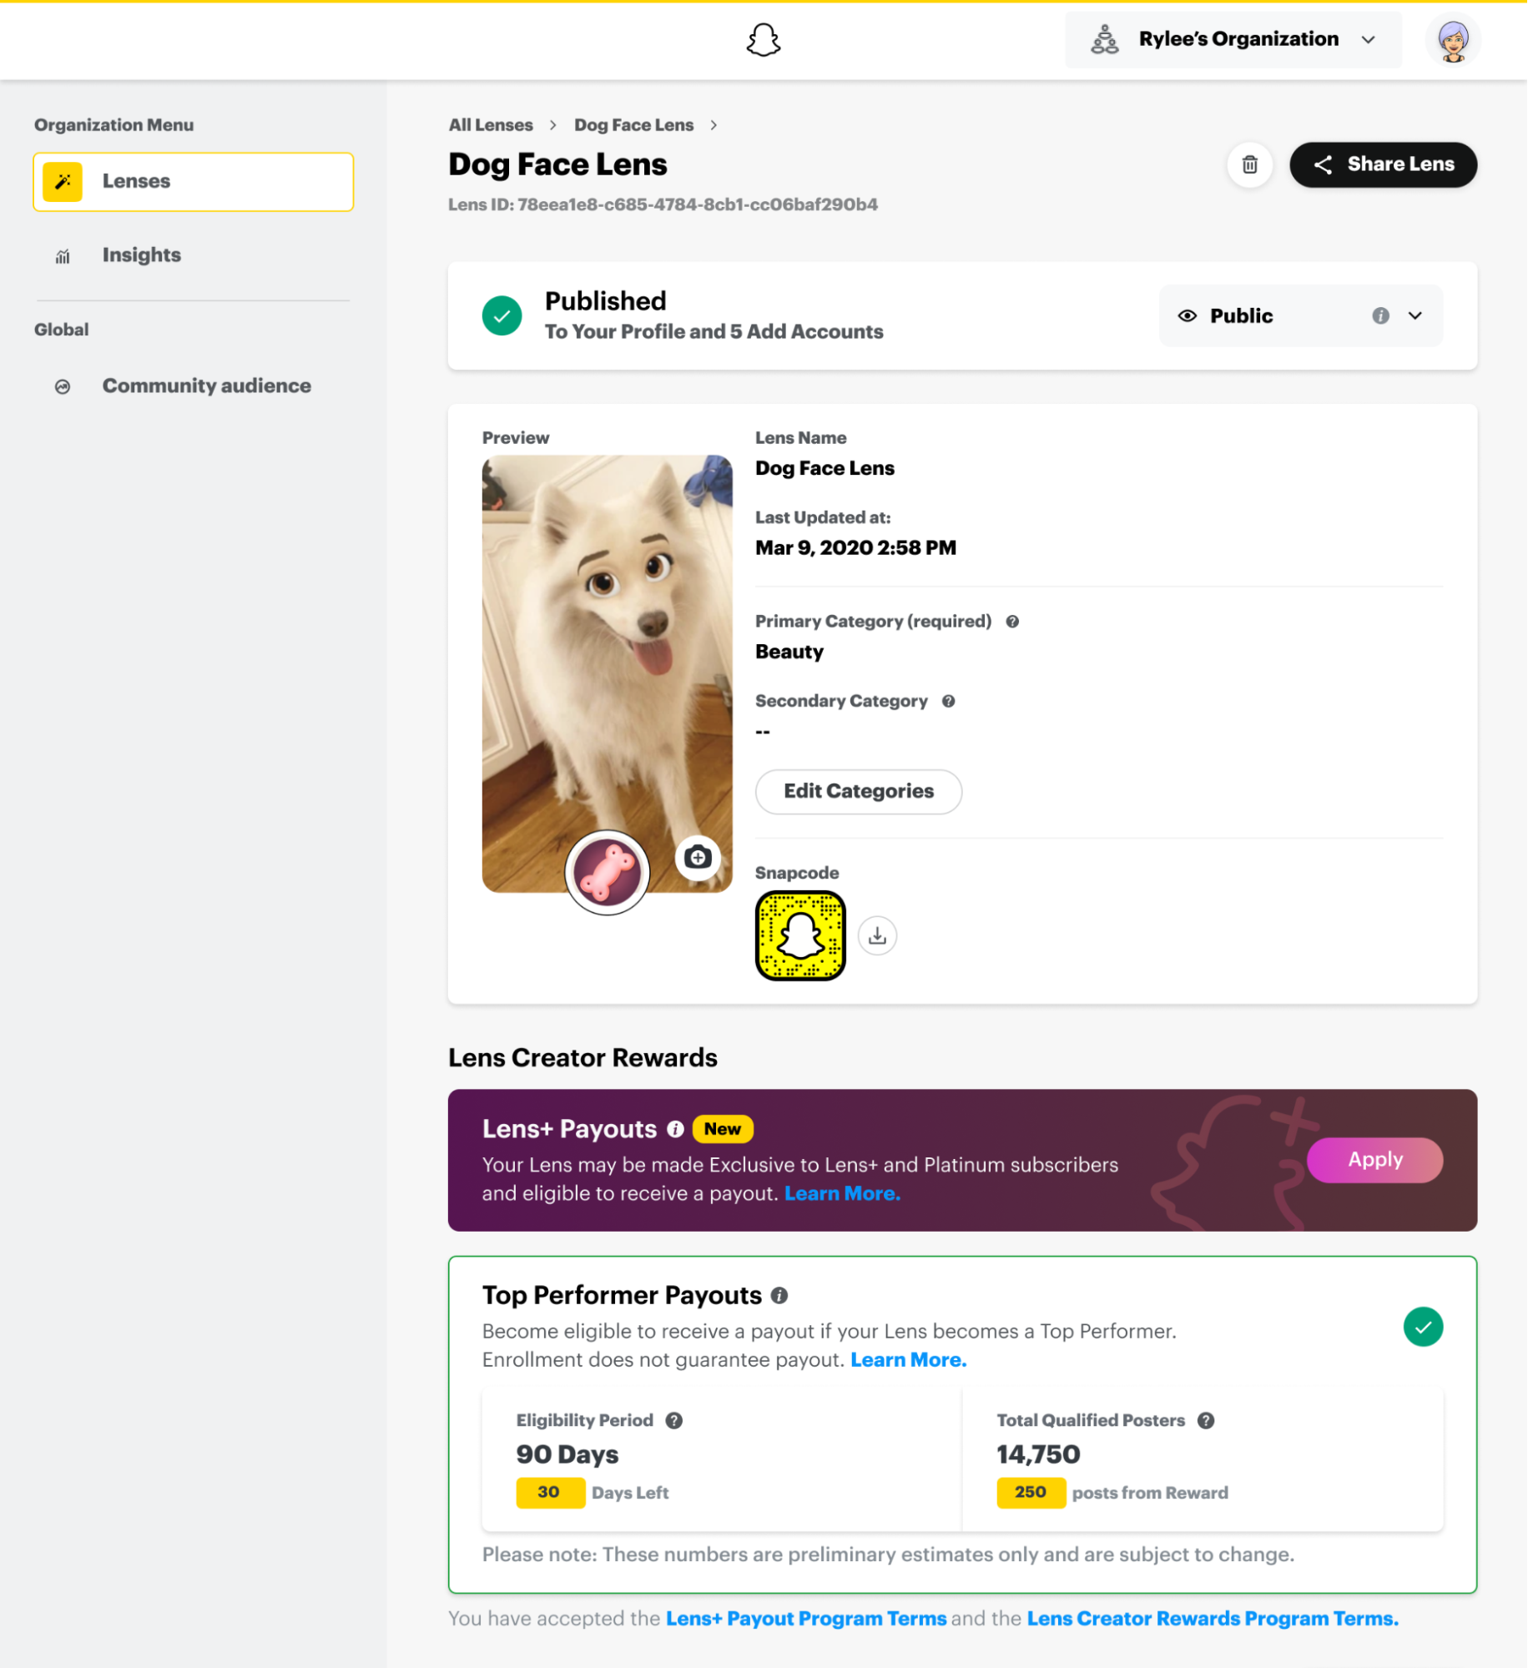Image resolution: width=1528 pixels, height=1668 pixels.
Task: Open Lens+ Payout Program Terms link
Action: coord(805,1619)
